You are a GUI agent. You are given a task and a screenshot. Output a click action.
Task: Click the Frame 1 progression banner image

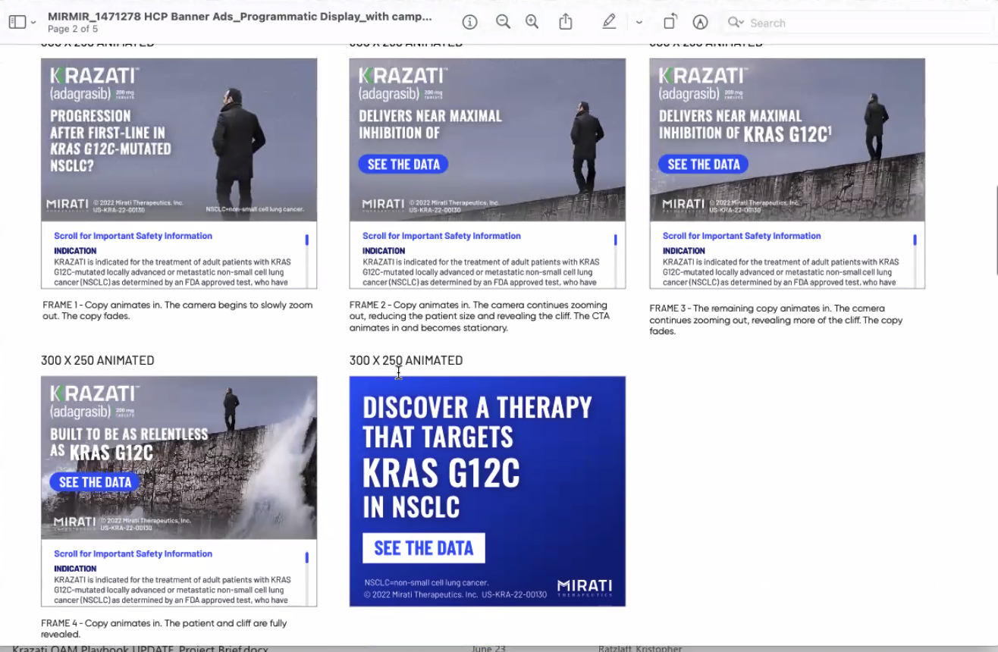(179, 139)
